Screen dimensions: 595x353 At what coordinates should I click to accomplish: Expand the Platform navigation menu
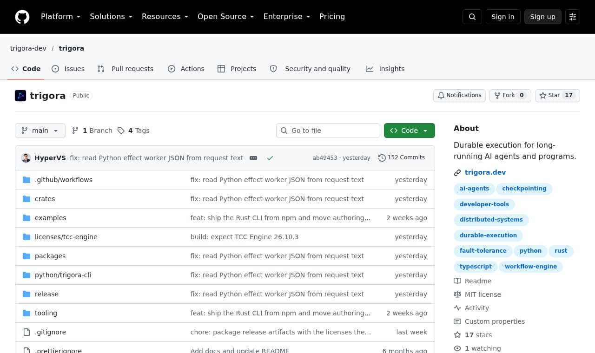pos(61,17)
